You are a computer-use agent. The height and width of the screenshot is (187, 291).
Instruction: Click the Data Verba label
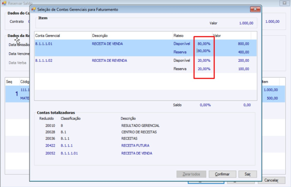17,63
